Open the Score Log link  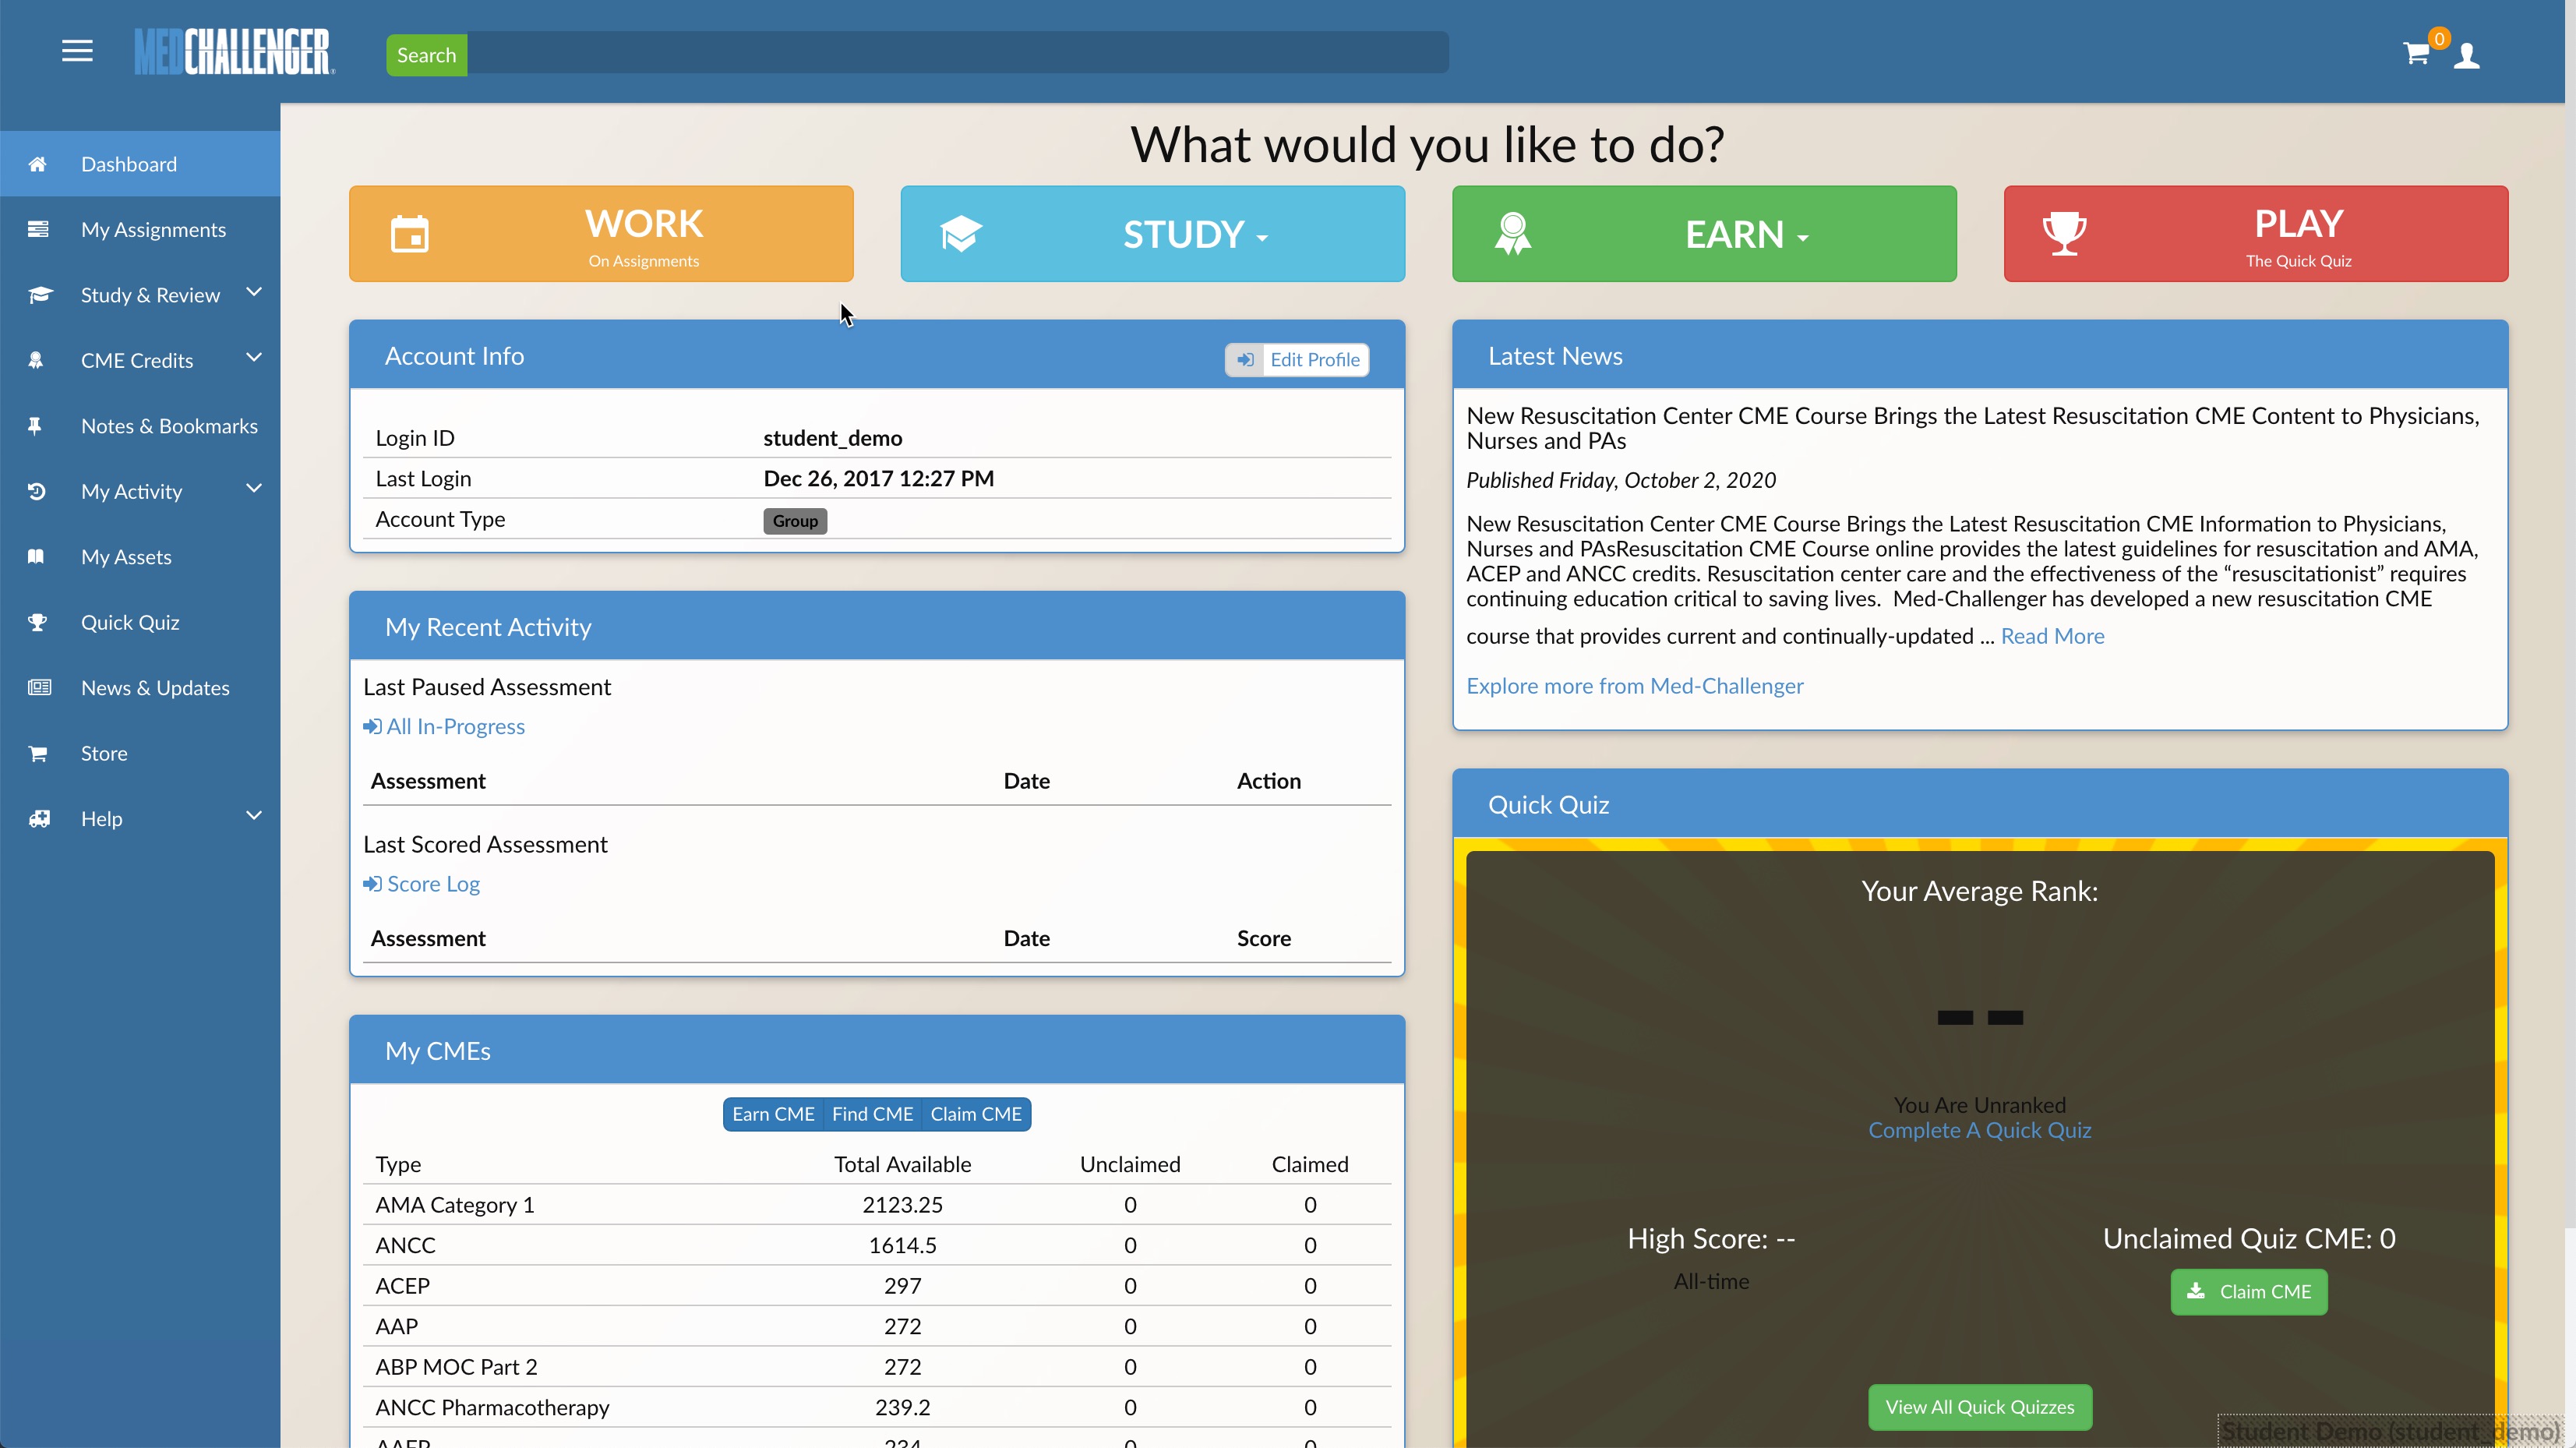coord(422,884)
